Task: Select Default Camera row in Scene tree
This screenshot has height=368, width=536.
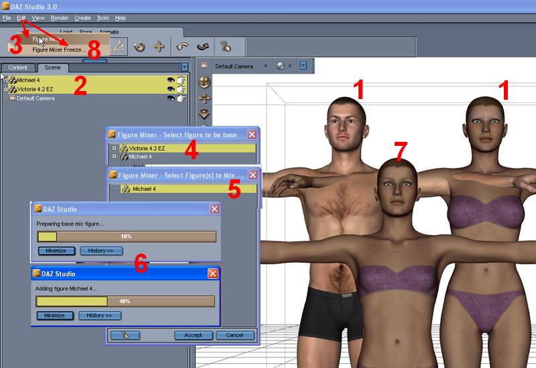Action: coord(96,98)
